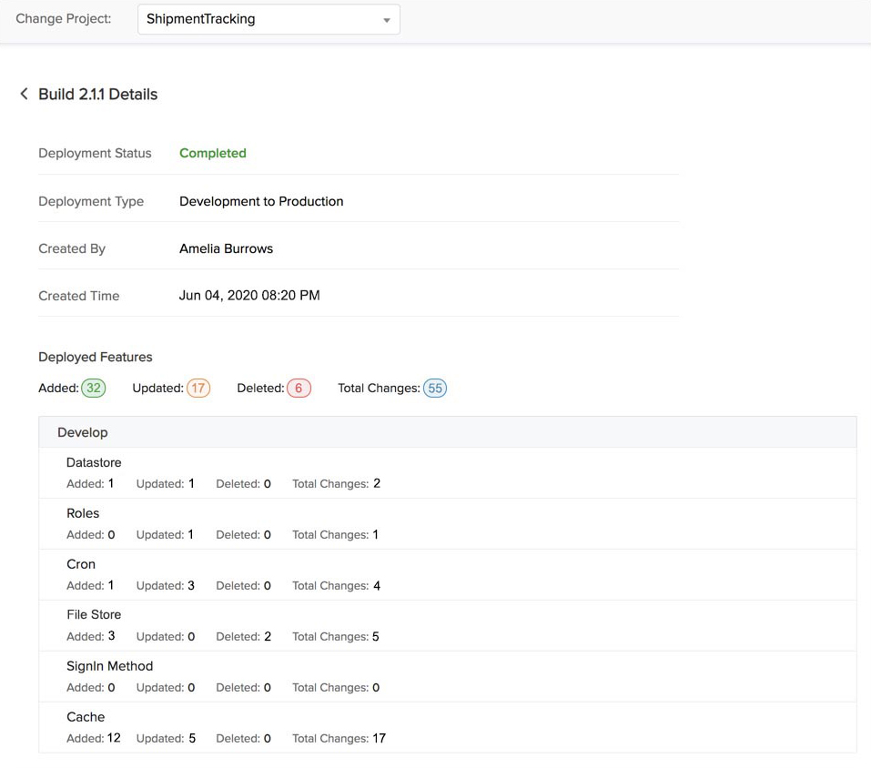Click the Updated count badge showing 17

pyautogui.click(x=197, y=388)
